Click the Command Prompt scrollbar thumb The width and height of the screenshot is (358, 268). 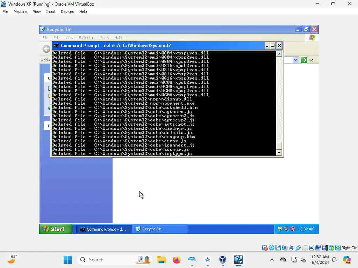(279, 146)
